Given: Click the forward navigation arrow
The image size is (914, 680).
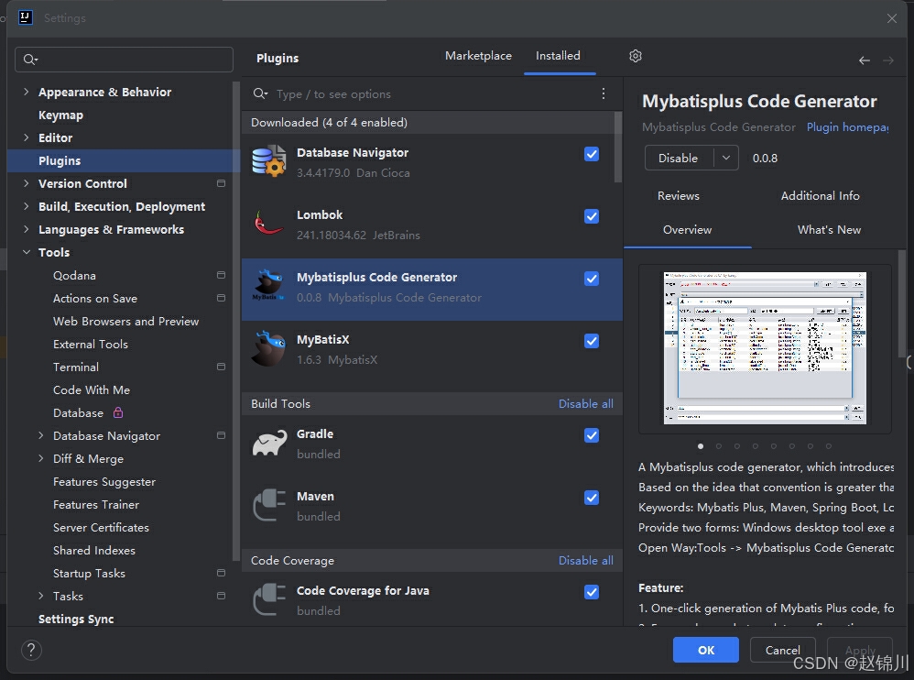Looking at the screenshot, I should [887, 60].
